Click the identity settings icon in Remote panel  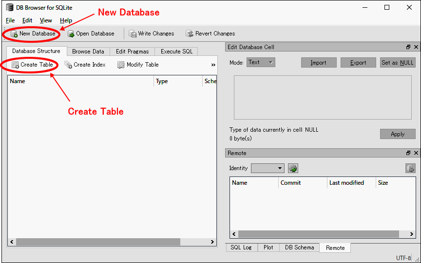pos(293,168)
